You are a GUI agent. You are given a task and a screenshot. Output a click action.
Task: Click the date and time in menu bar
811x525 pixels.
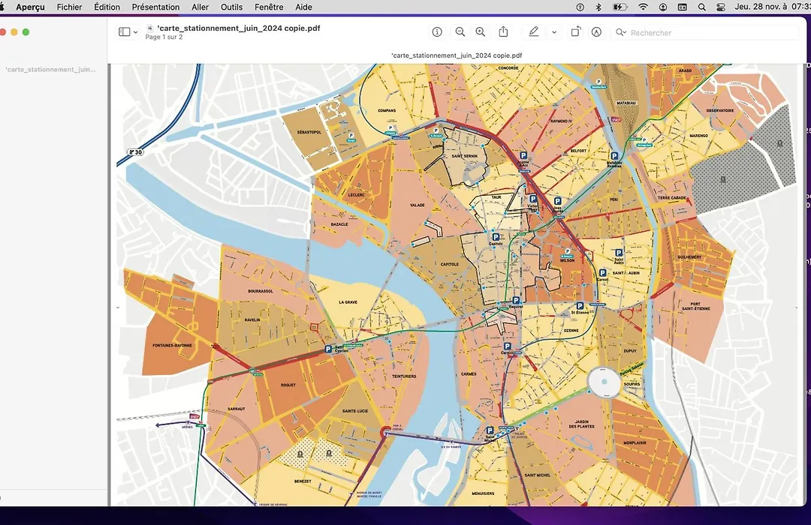pos(772,7)
